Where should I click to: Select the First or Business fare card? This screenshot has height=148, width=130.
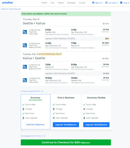click(66, 112)
